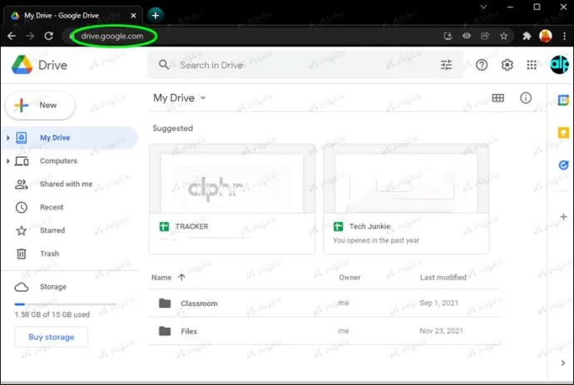This screenshot has width=574, height=385.
Task: Open the tab search chevron
Action: (483, 7)
